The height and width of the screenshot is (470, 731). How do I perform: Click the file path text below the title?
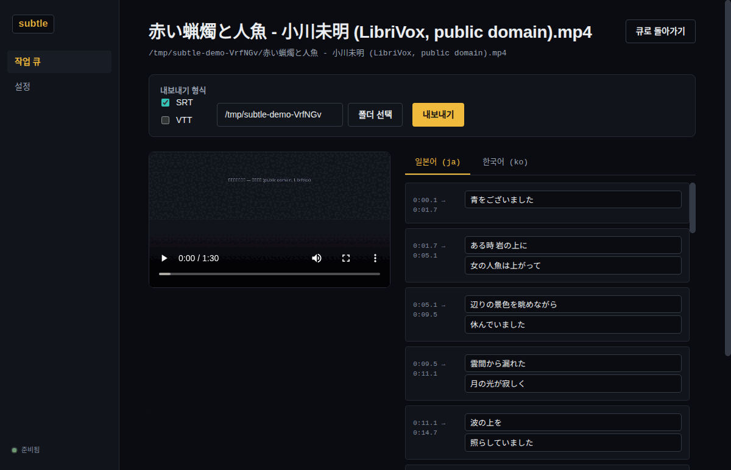(x=328, y=53)
